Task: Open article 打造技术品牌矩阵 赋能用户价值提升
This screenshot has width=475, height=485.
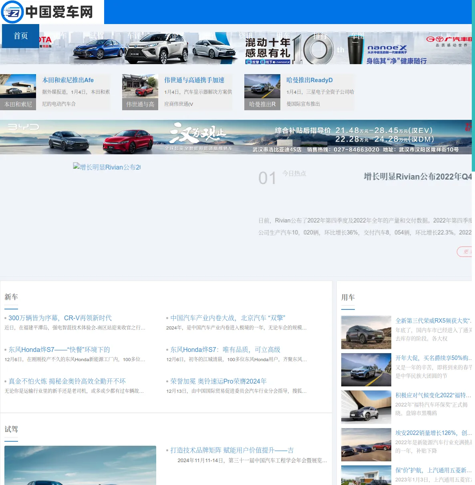Action: [x=232, y=450]
